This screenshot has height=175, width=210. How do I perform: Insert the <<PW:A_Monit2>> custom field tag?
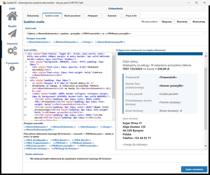pos(82,140)
